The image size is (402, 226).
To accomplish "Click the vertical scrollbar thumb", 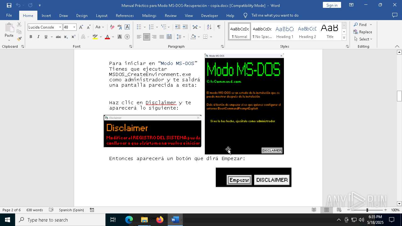I will (x=399, y=96).
